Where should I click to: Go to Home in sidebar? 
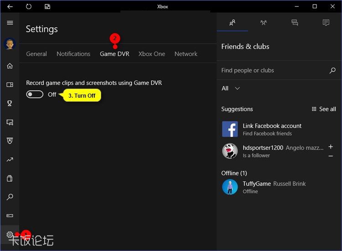10,66
